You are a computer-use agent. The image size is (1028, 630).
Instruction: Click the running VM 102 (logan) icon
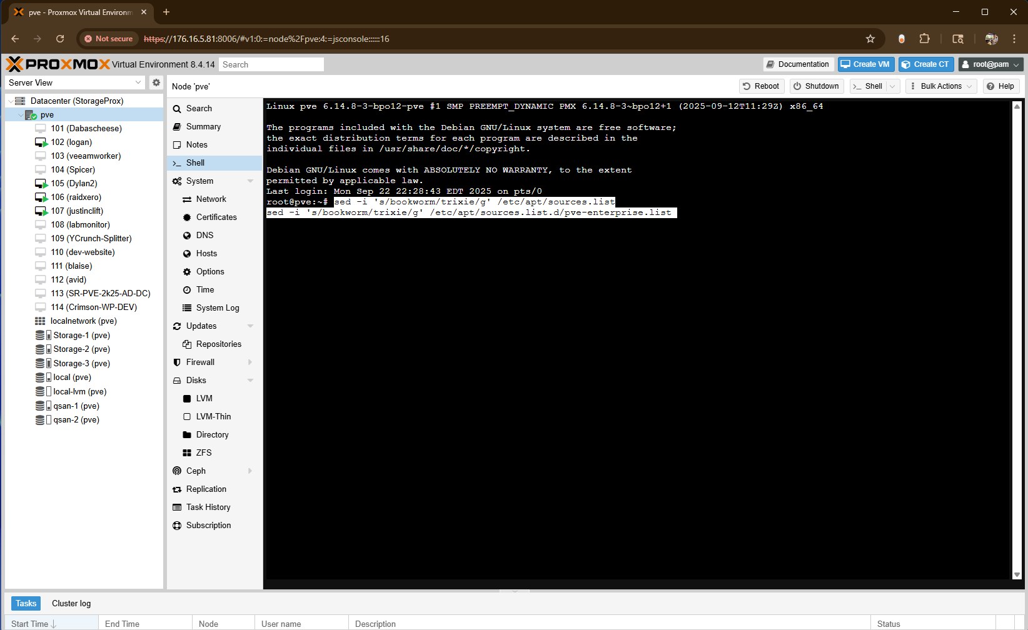[41, 142]
